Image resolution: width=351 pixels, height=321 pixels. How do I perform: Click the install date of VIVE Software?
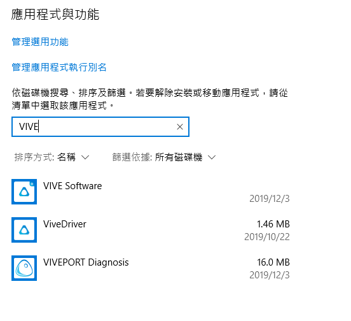tap(270, 199)
